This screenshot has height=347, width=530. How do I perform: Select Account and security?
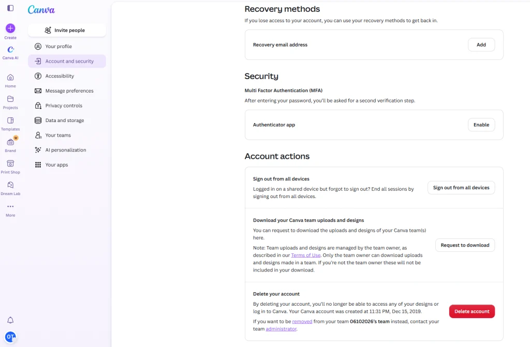coord(67,61)
